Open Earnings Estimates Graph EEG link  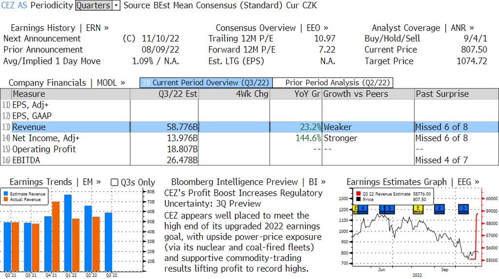(413, 182)
